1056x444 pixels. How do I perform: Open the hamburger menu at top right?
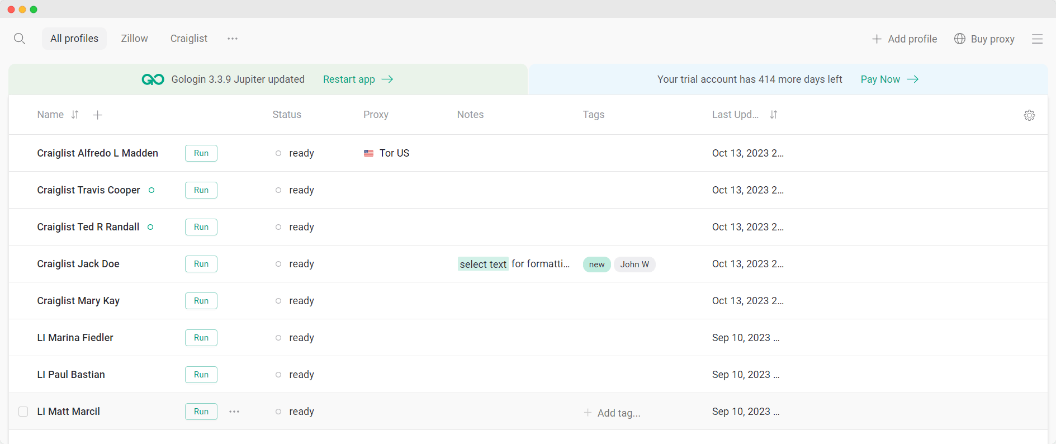pyautogui.click(x=1037, y=39)
